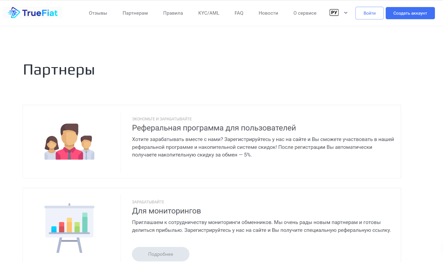Screen dimensions: 443x262
Task: Open the Партнерам menu item
Action: coord(135,13)
